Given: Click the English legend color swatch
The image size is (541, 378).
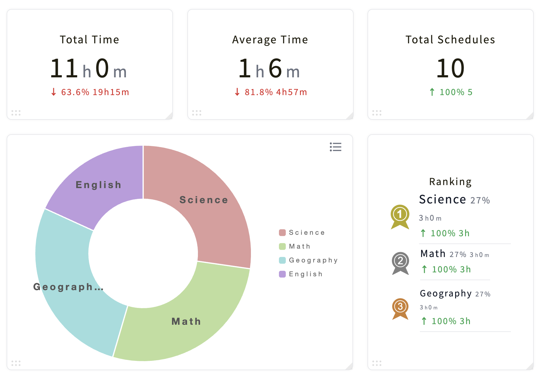Looking at the screenshot, I should pyautogui.click(x=282, y=274).
